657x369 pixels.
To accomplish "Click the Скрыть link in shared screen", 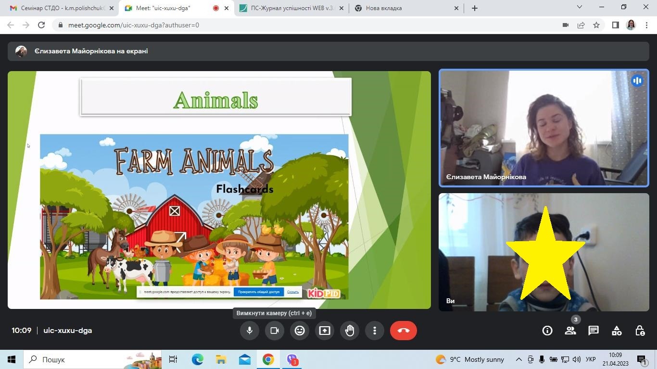I will pos(293,292).
